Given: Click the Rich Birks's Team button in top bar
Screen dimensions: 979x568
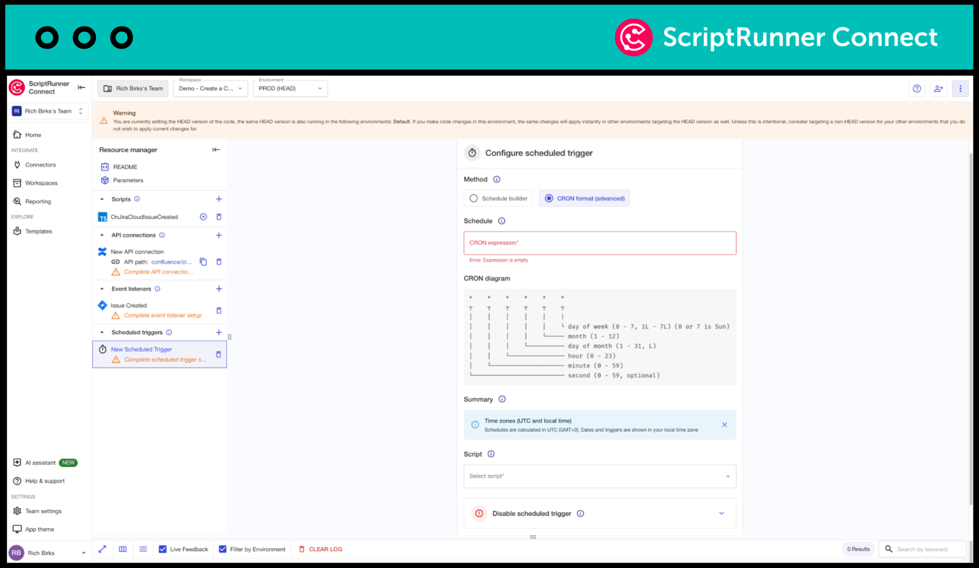Looking at the screenshot, I should click(133, 89).
